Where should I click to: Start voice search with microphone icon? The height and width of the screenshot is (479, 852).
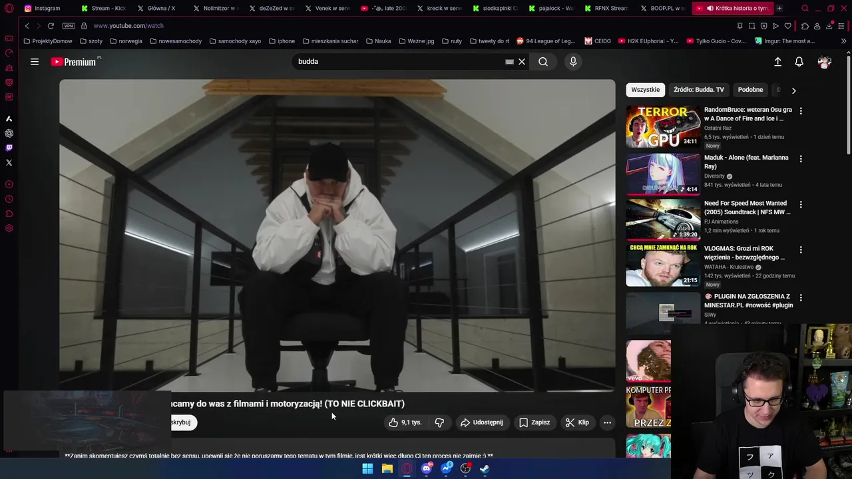573,62
